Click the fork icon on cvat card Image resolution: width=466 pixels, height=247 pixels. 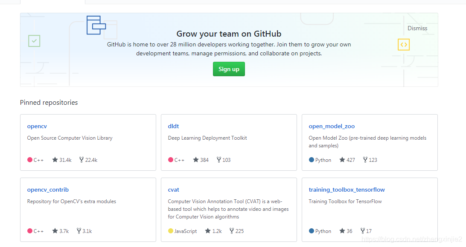(232, 231)
